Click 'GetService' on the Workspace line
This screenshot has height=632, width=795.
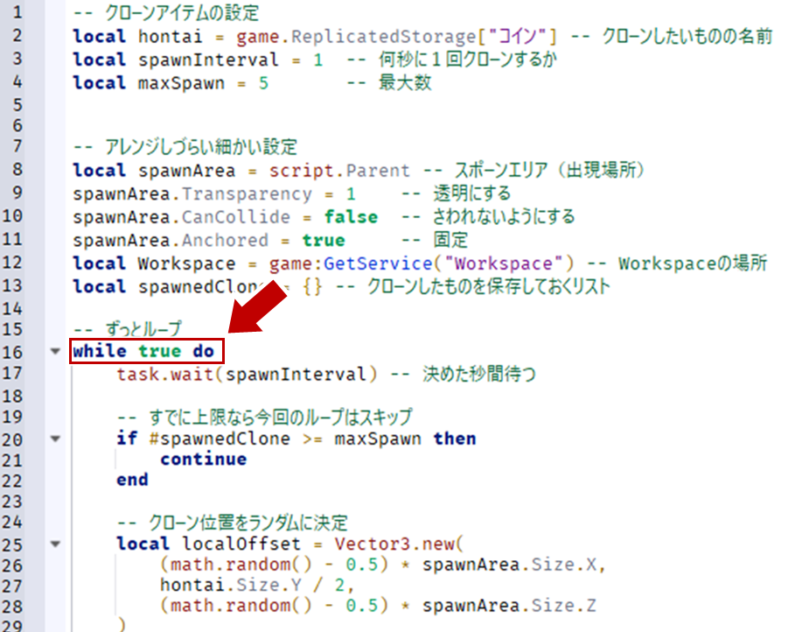pyautogui.click(x=378, y=263)
